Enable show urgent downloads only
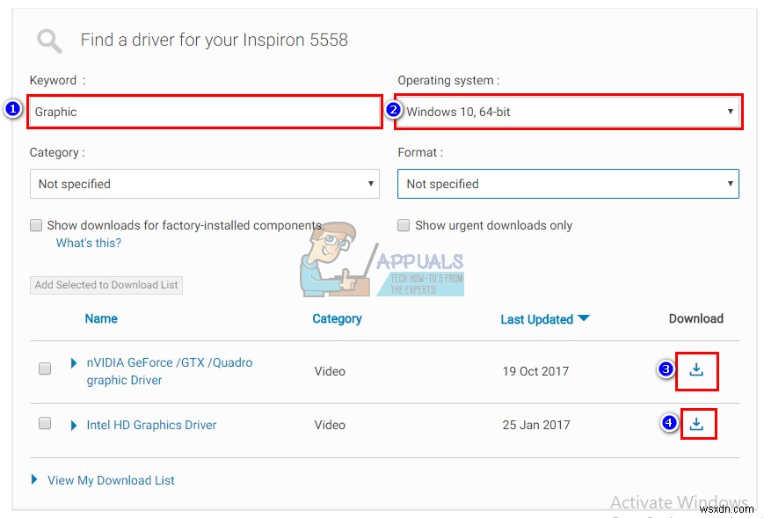764x518 pixels. (x=404, y=225)
